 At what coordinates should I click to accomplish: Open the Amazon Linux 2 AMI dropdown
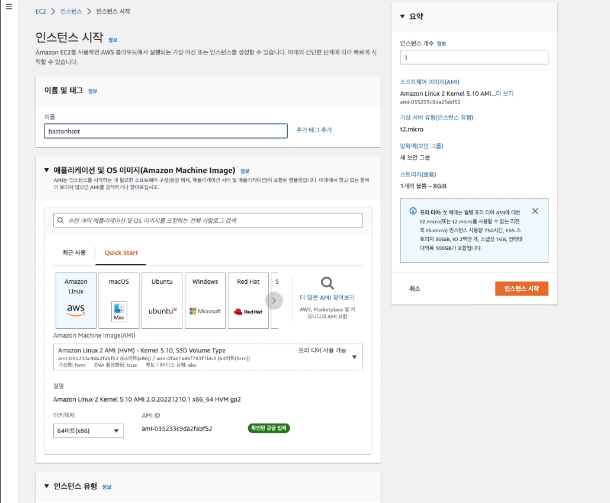tap(208, 357)
